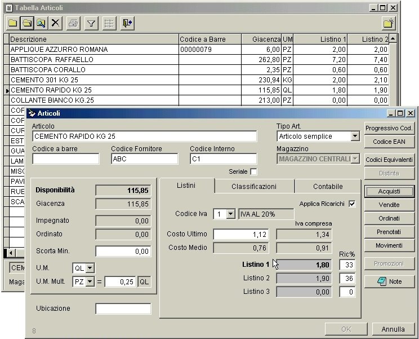
Task: Click the Listino 1 Ric% field 33
Action: point(347,265)
